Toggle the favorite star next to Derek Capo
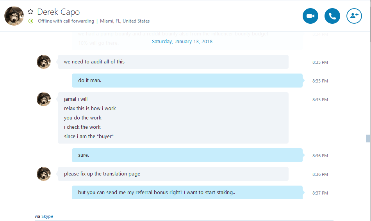The image size is (371, 221). pyautogui.click(x=30, y=12)
